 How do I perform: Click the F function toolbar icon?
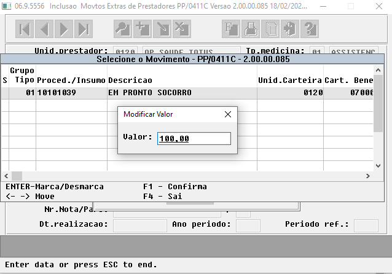(x=231, y=29)
